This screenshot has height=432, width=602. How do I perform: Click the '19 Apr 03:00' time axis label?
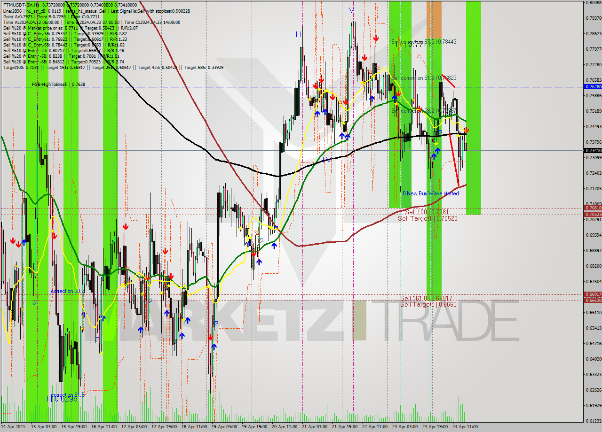point(224,427)
